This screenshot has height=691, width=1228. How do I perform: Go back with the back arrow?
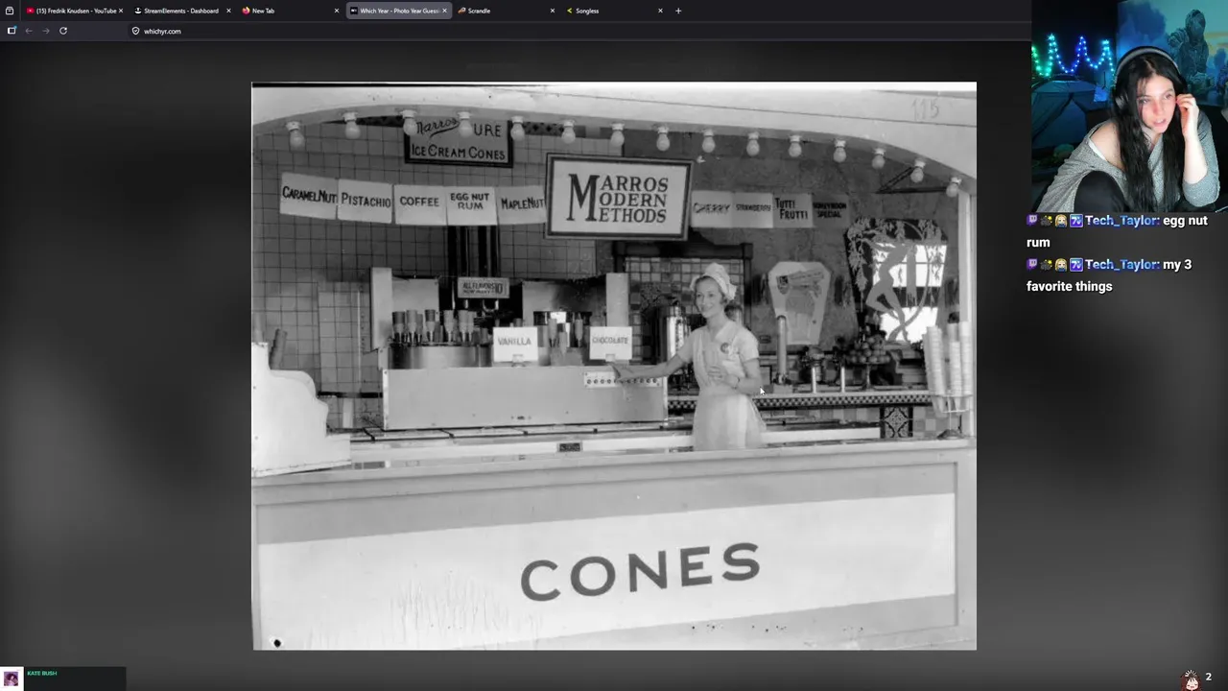(x=29, y=31)
